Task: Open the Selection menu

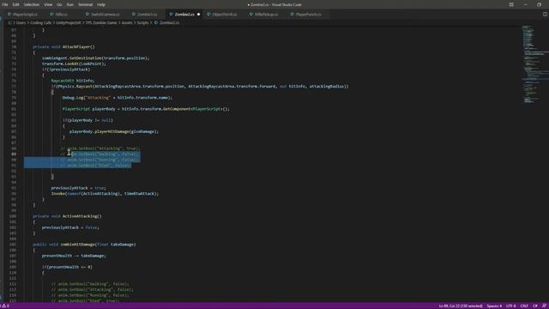Action: tap(32, 4)
